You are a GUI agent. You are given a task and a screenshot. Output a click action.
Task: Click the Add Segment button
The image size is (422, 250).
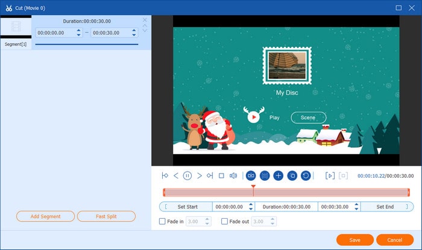click(46, 216)
